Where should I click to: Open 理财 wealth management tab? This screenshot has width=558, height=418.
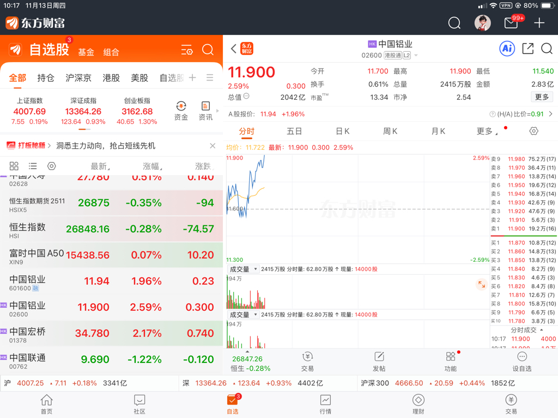coord(418,404)
